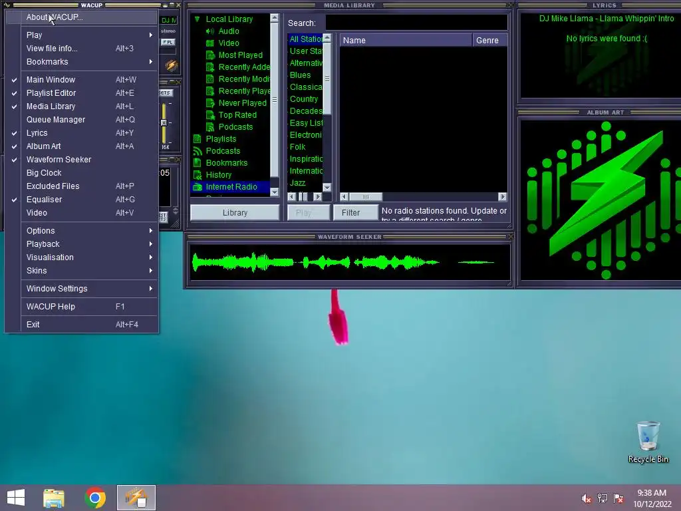This screenshot has width=681, height=511.
Task: Expand the Skins submenu
Action: pos(82,271)
